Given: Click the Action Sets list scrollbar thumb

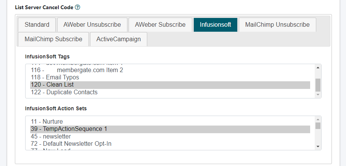Looking at the screenshot, I should (318, 126).
